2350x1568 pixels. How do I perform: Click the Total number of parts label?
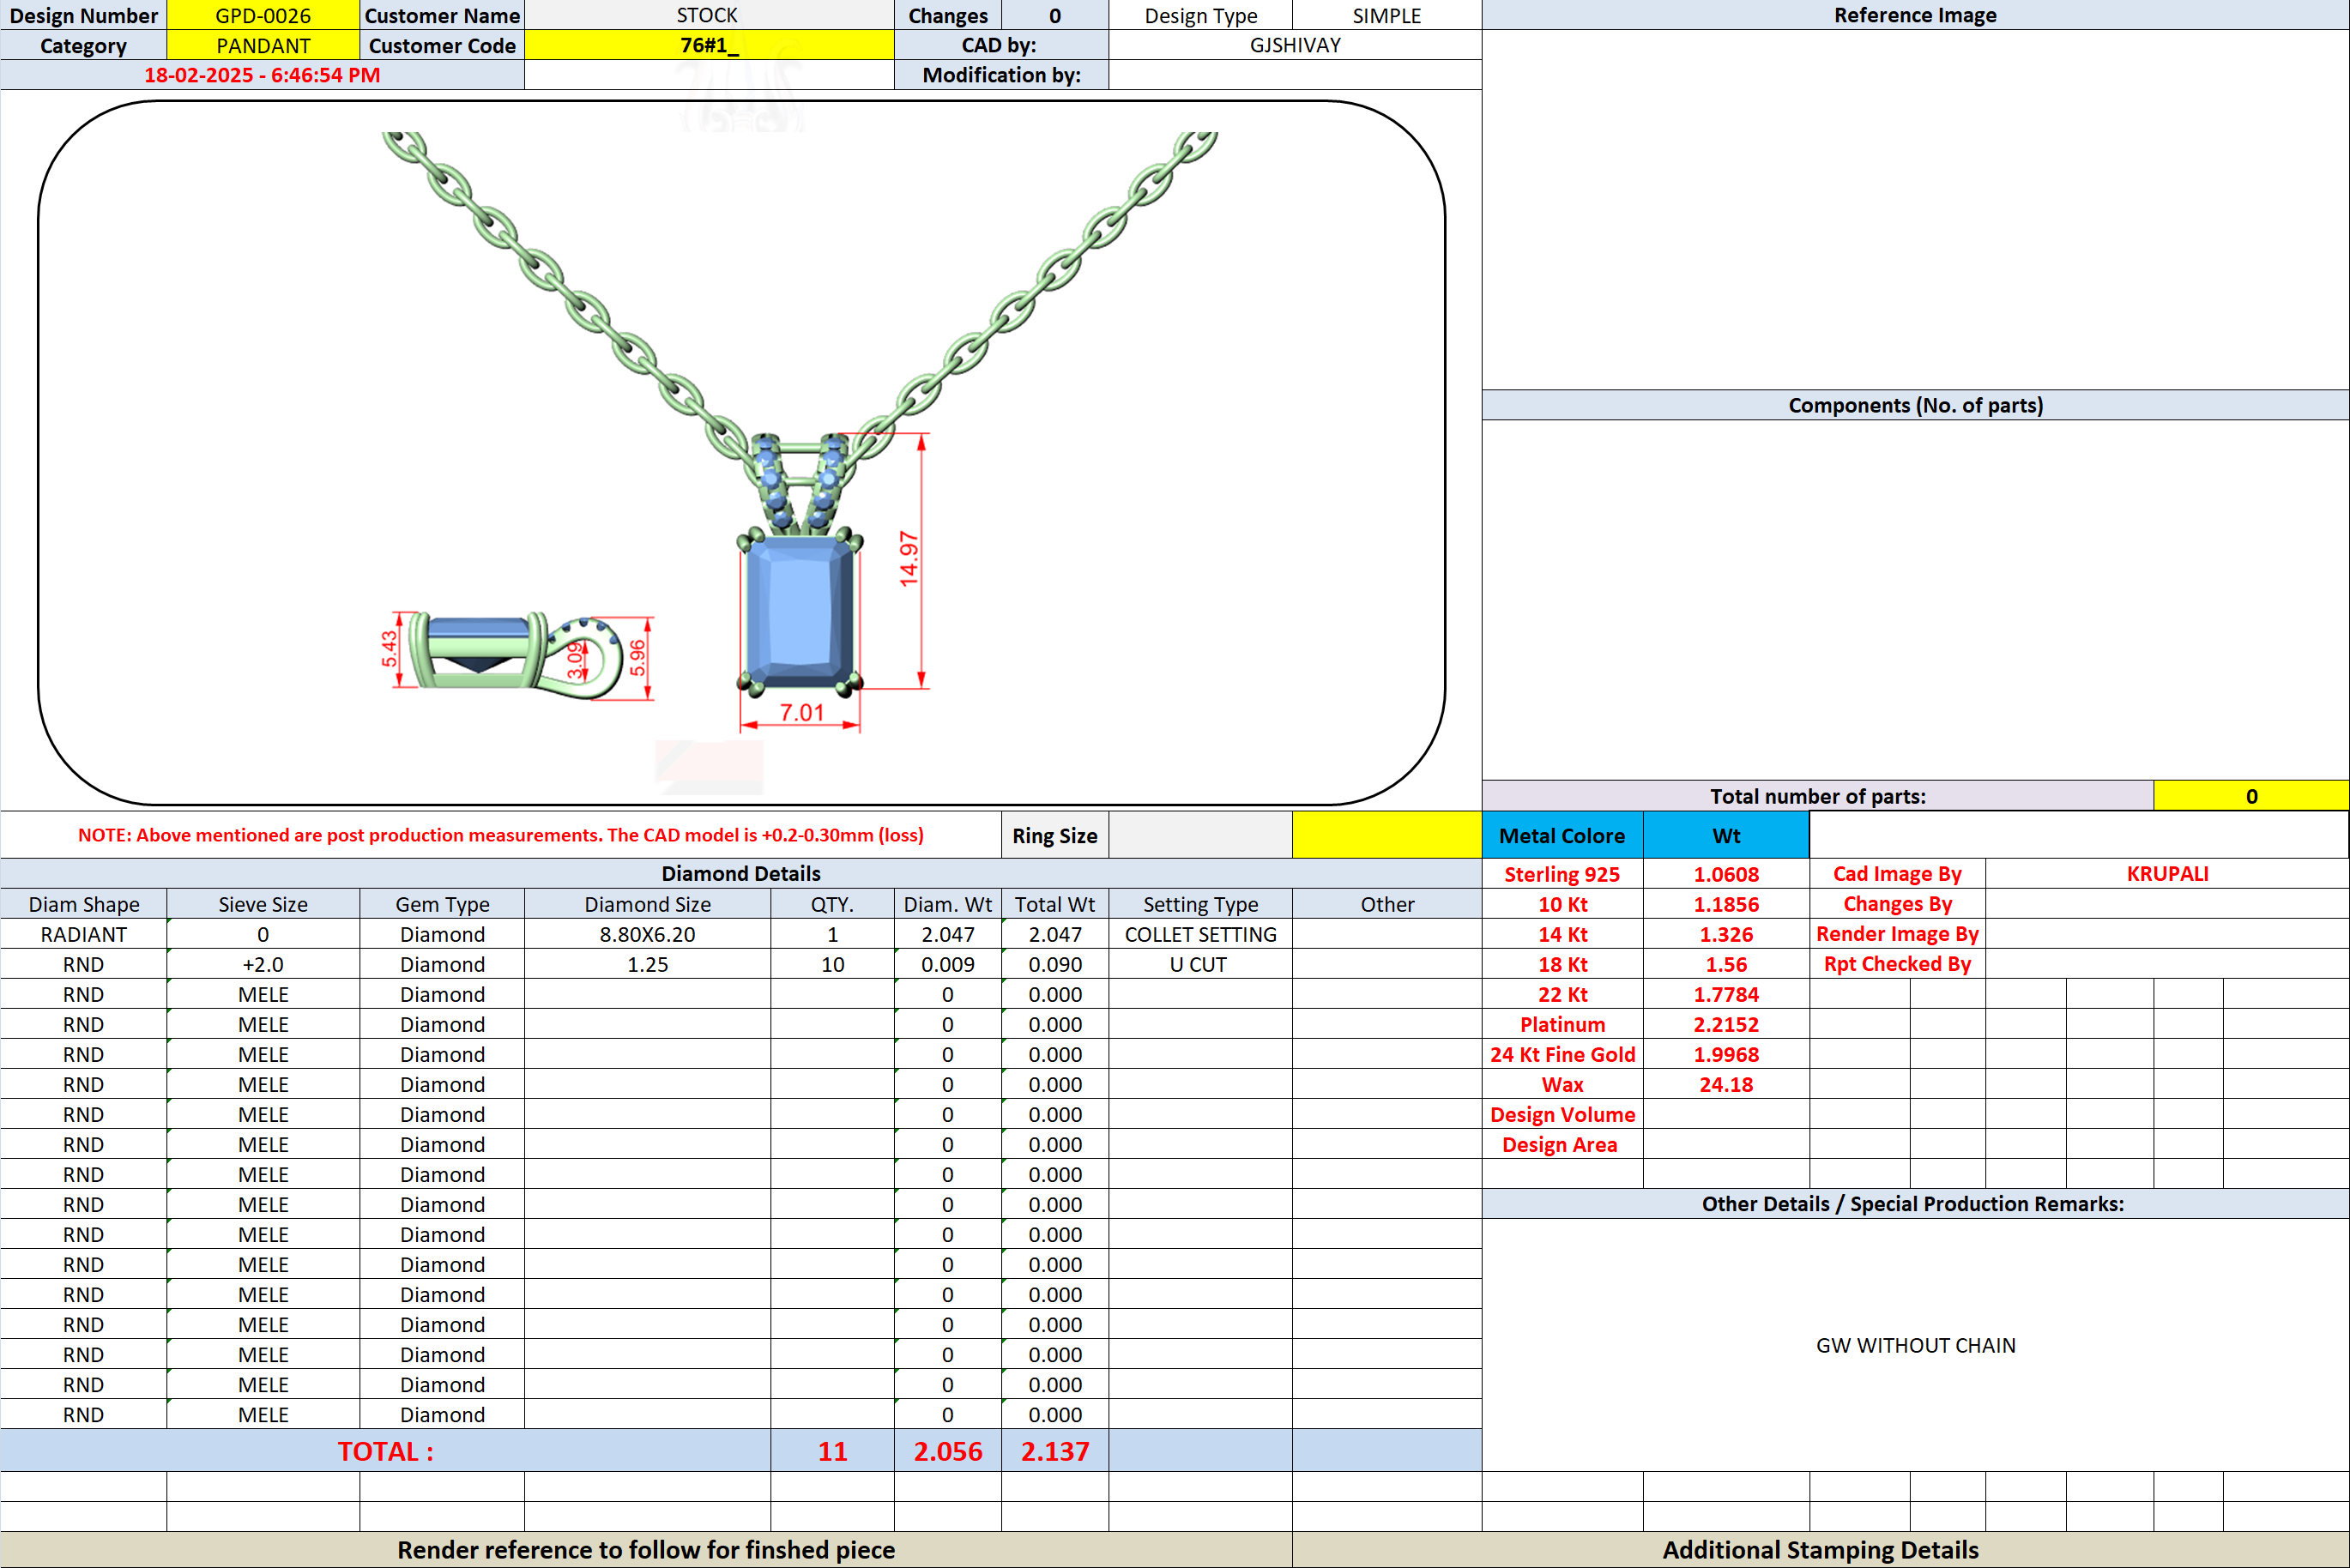pyautogui.click(x=1818, y=796)
